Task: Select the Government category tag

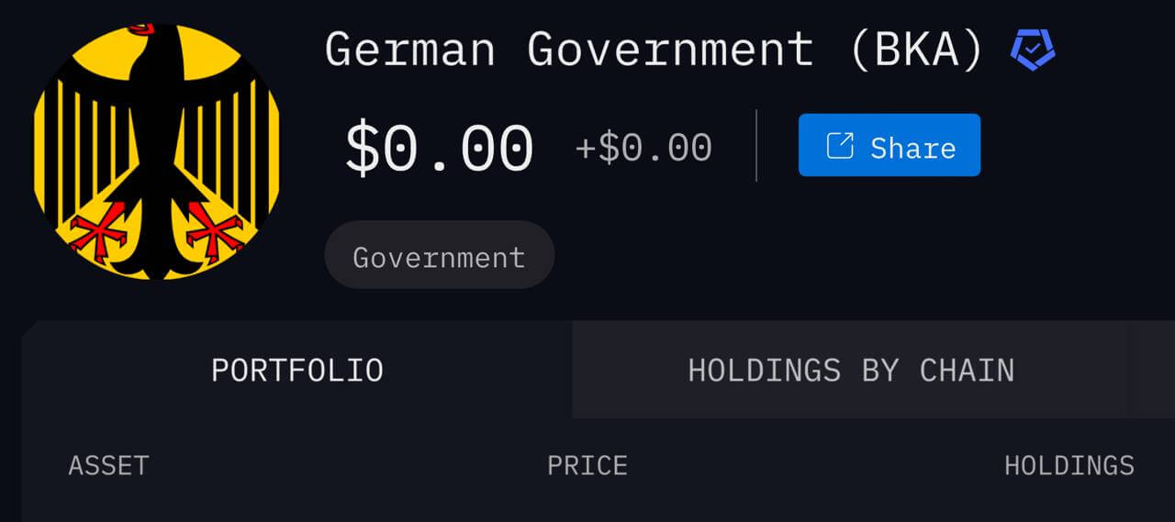Action: (439, 256)
